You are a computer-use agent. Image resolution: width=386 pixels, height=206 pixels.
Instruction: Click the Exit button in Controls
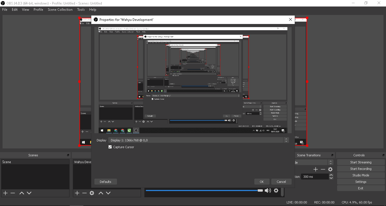(x=361, y=188)
